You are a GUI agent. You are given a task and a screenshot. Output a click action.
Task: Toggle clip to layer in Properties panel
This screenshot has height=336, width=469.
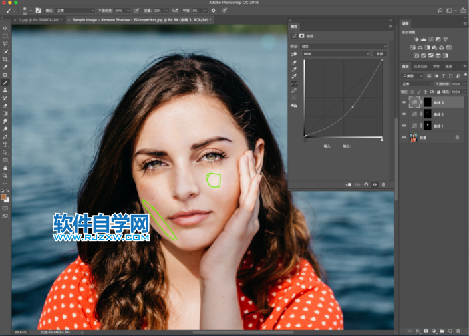click(349, 185)
